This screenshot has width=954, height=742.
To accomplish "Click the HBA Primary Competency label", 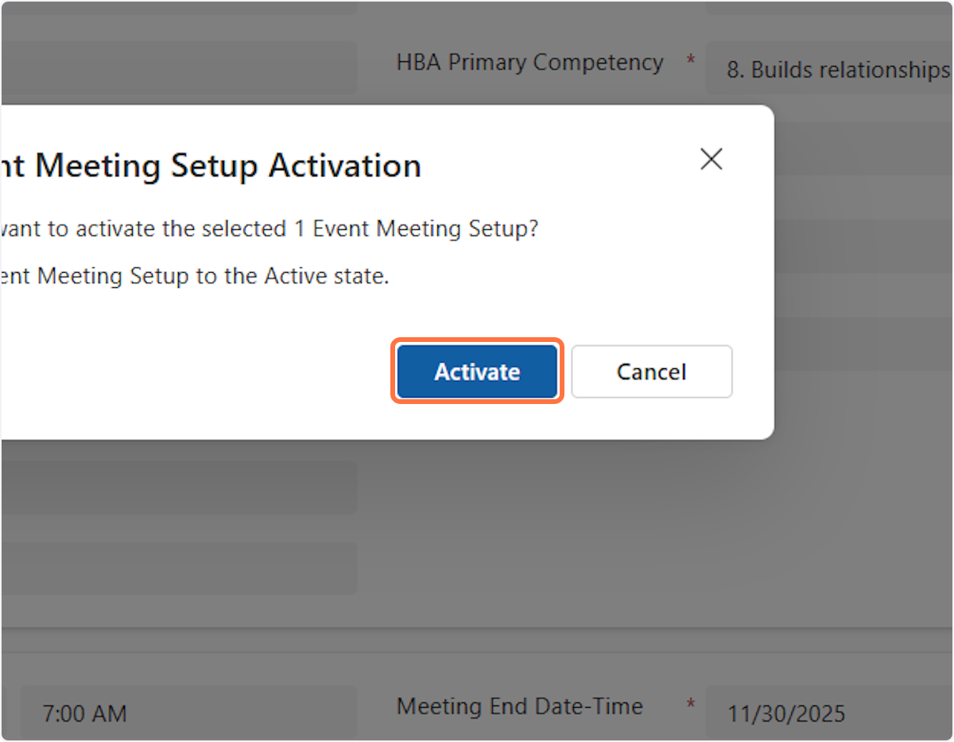I will pyautogui.click(x=529, y=63).
